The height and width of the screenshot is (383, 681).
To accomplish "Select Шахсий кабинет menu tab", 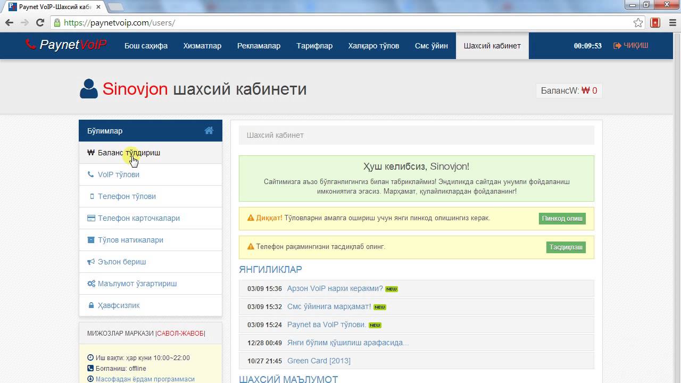I will [492, 46].
